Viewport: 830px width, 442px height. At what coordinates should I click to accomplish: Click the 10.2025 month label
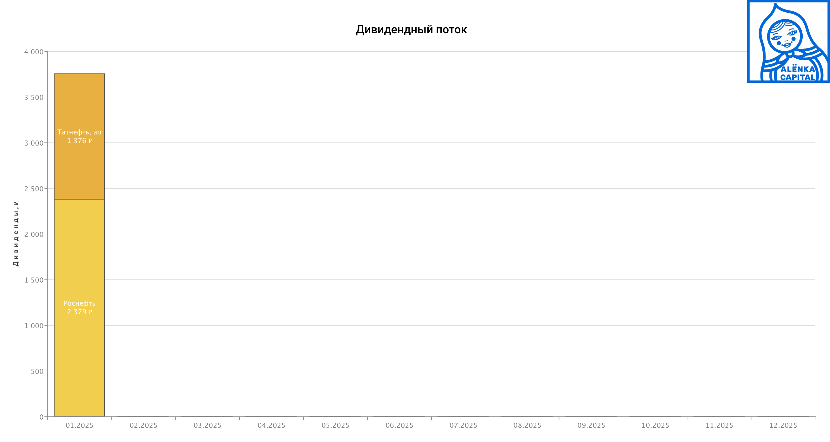(655, 425)
